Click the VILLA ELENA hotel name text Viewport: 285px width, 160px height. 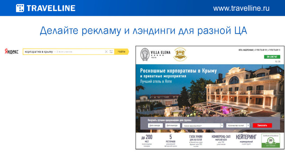pos(161,52)
